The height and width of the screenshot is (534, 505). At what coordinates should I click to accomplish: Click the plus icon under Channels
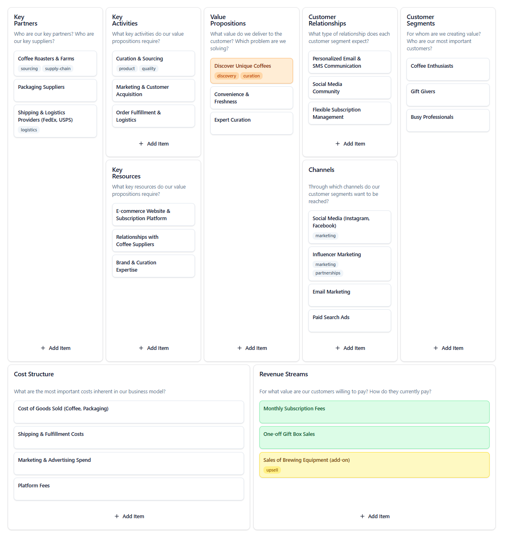(338, 348)
